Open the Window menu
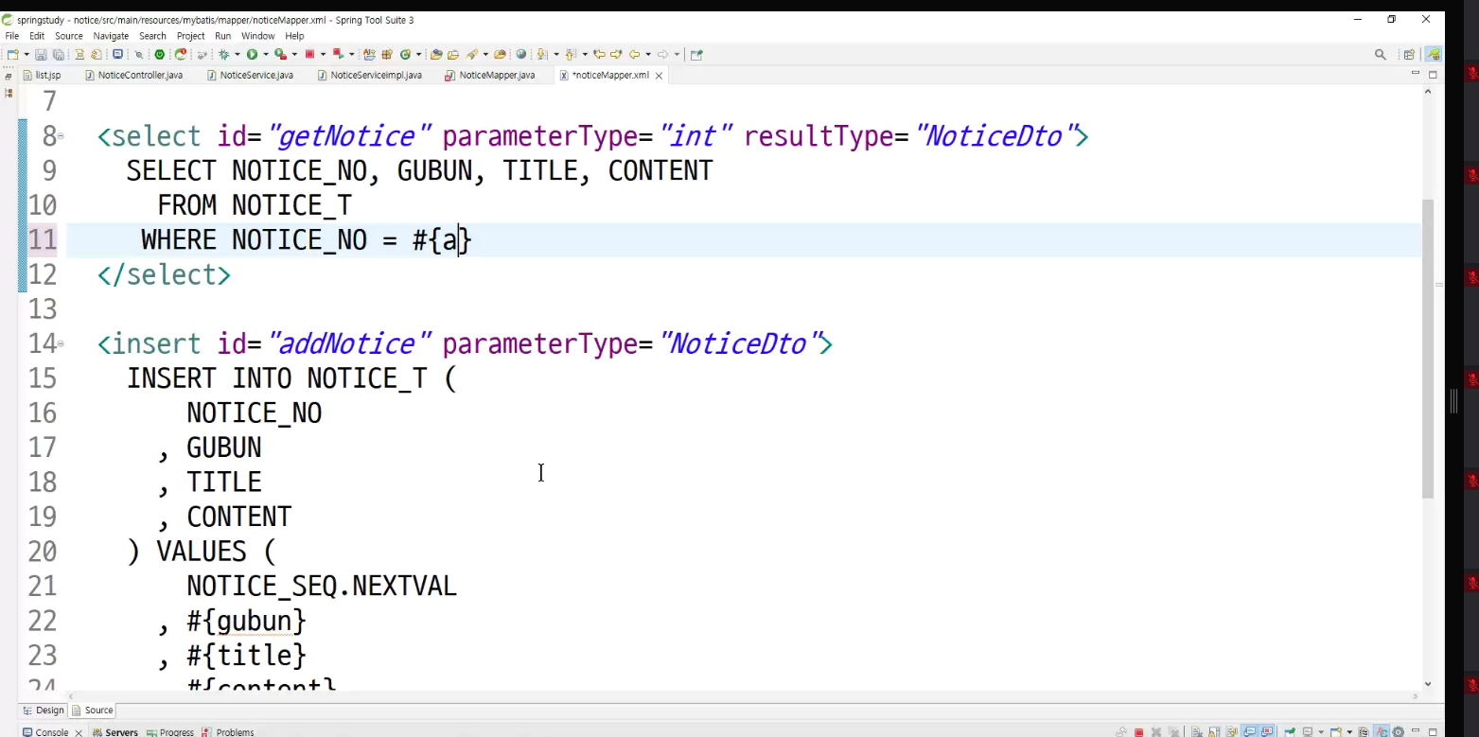Image resolution: width=1479 pixels, height=737 pixels. (x=257, y=36)
